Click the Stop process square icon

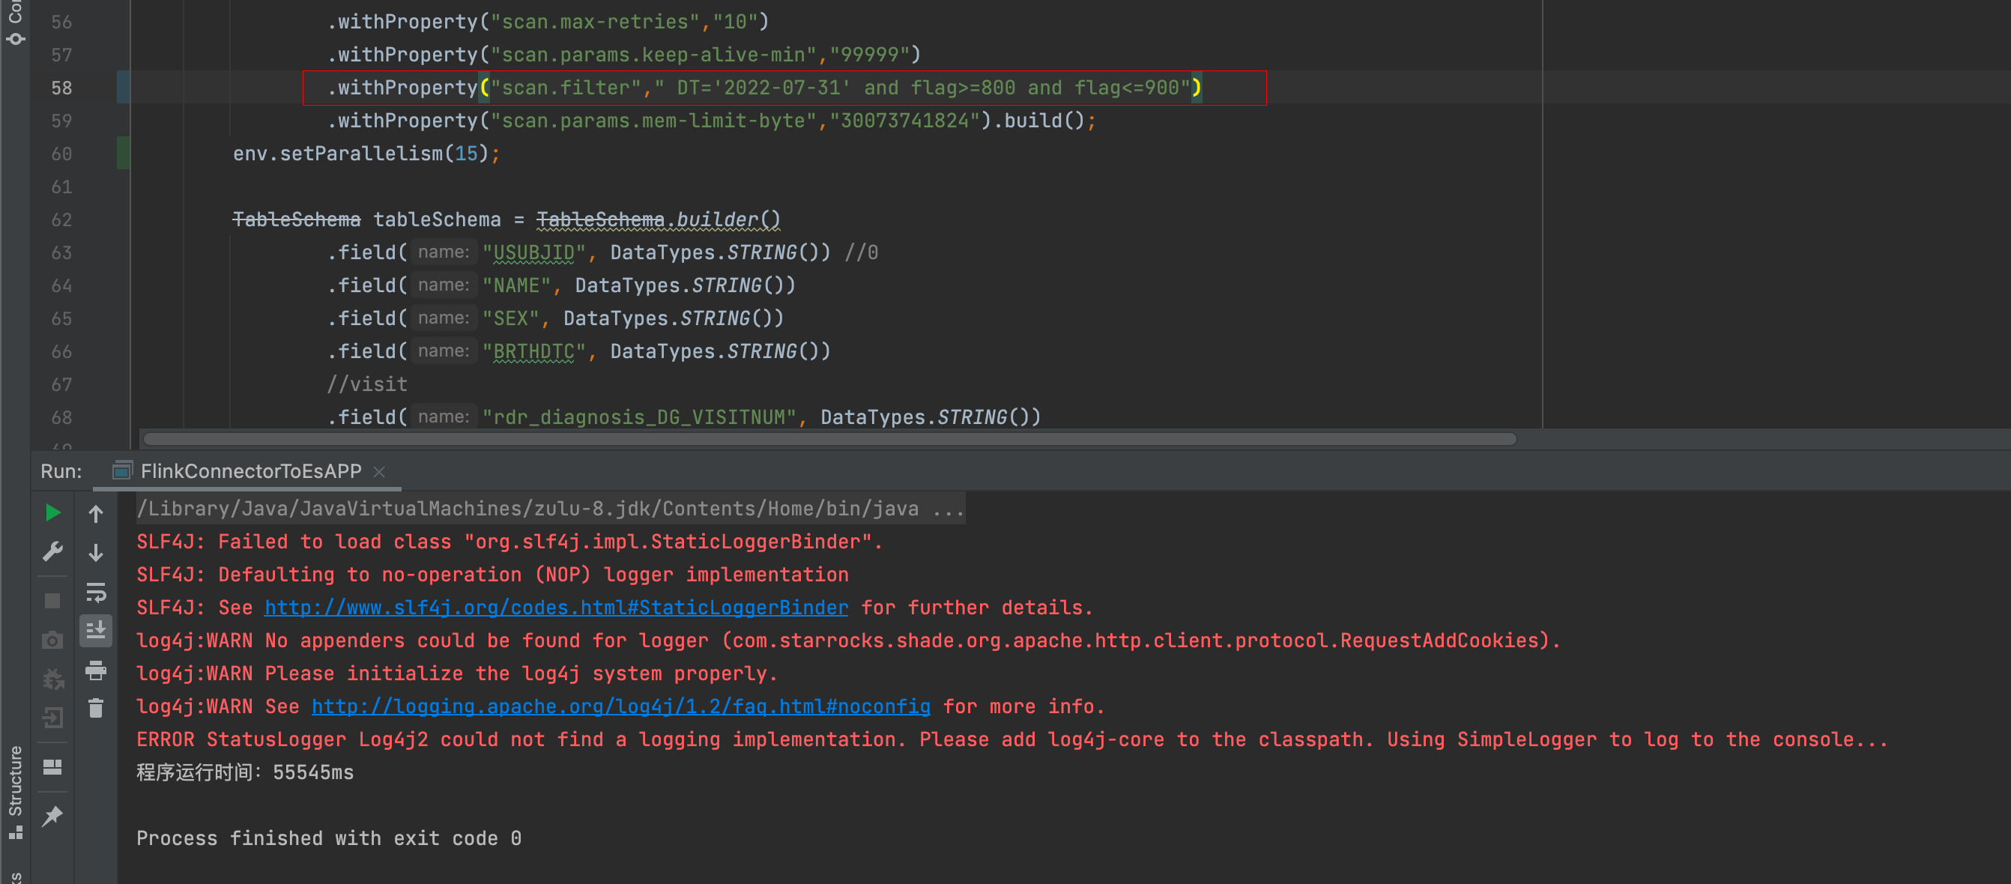[52, 600]
